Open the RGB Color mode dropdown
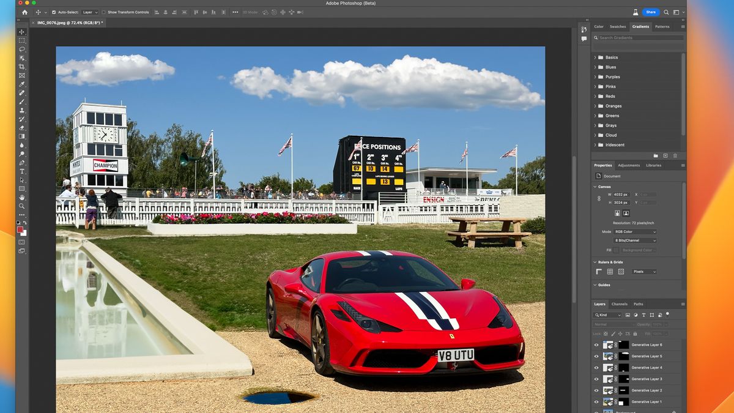 click(x=635, y=232)
